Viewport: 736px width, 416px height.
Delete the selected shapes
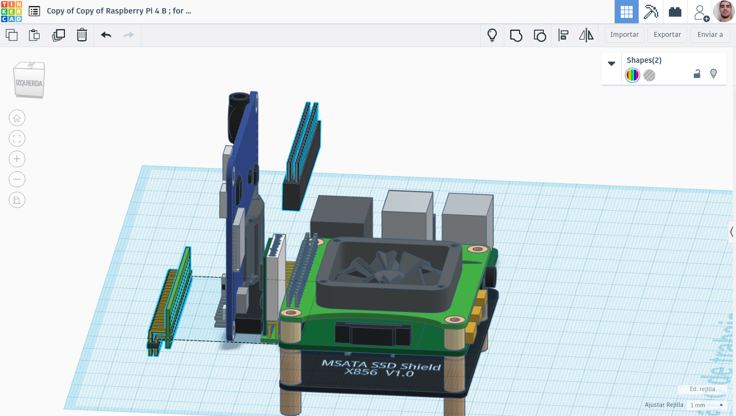point(82,35)
